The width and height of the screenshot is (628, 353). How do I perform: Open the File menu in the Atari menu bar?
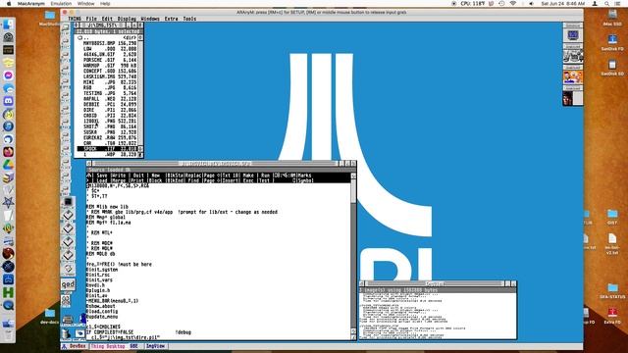coord(91,19)
